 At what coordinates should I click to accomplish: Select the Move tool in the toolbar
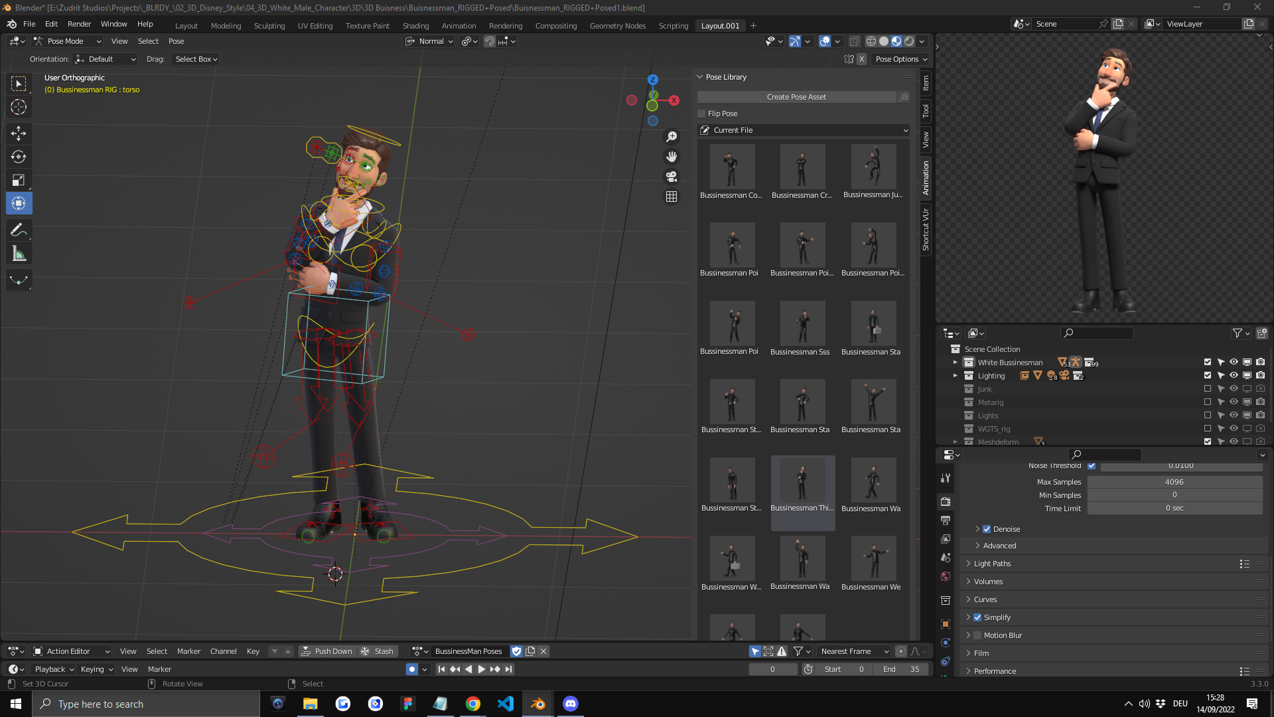point(19,133)
